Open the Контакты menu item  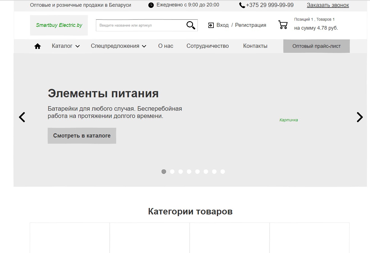[x=255, y=46]
